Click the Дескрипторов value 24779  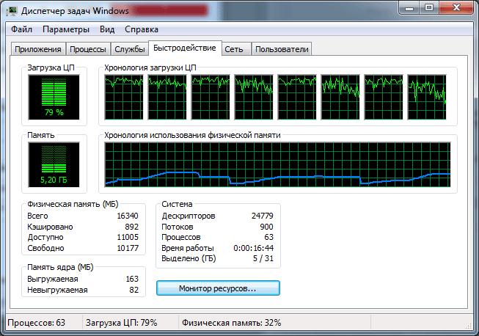[x=263, y=216]
